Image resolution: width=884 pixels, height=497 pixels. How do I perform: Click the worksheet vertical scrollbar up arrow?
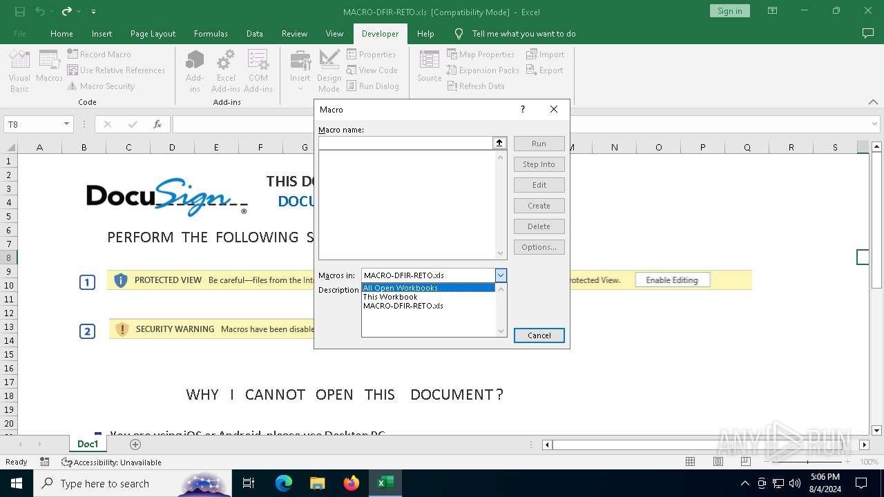click(x=877, y=147)
